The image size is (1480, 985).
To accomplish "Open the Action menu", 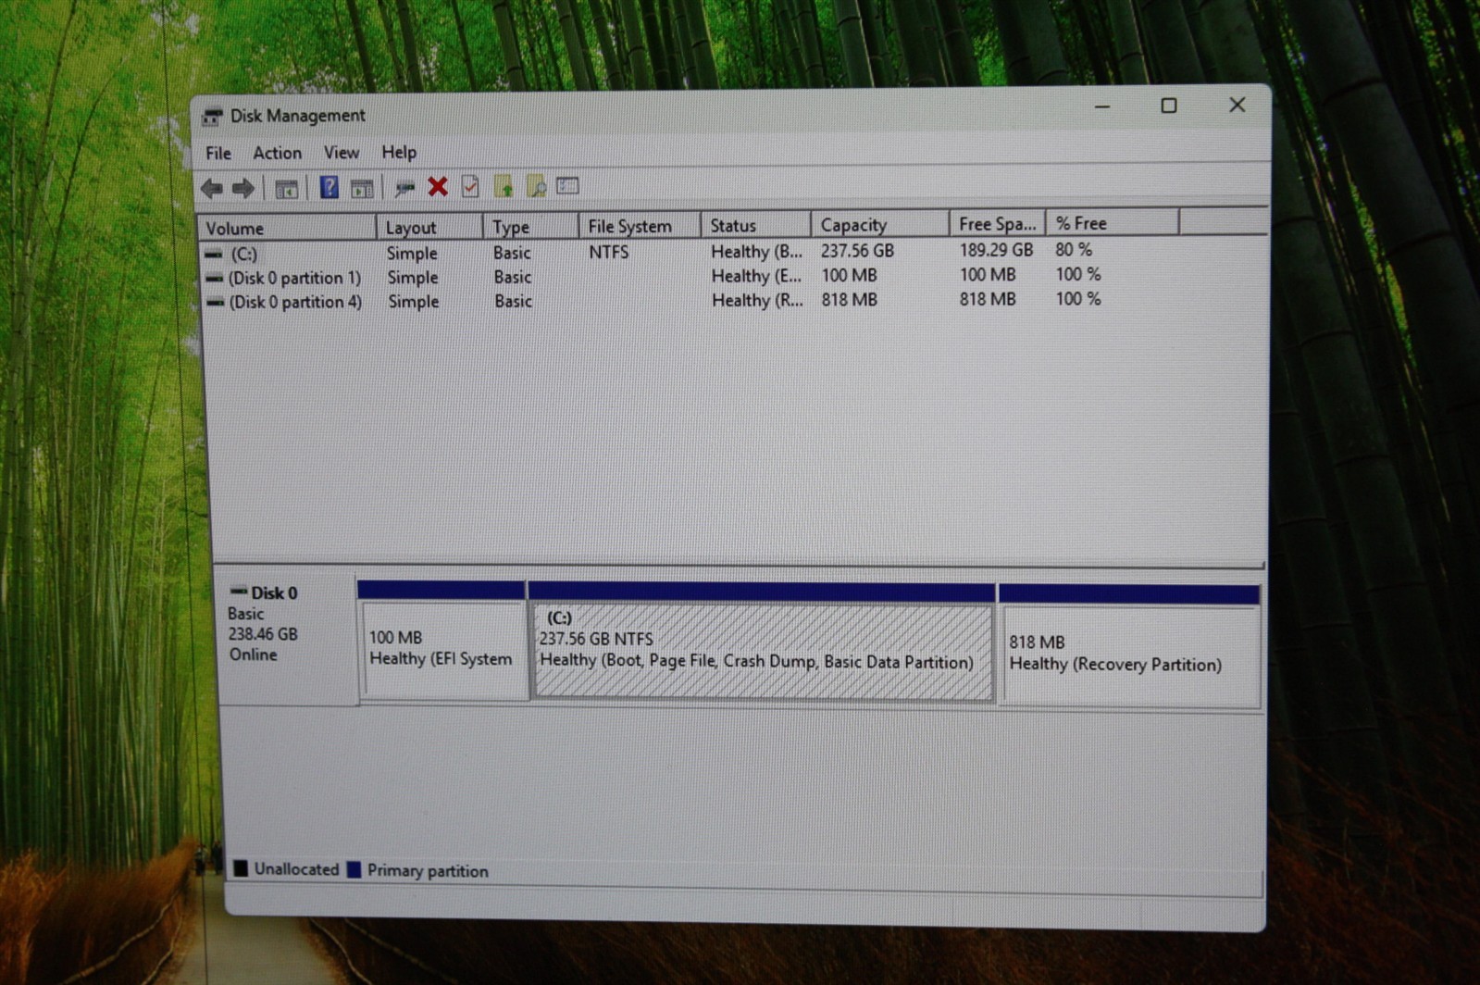I will tap(277, 153).
